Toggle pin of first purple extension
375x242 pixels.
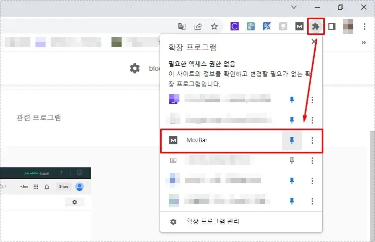click(x=292, y=100)
